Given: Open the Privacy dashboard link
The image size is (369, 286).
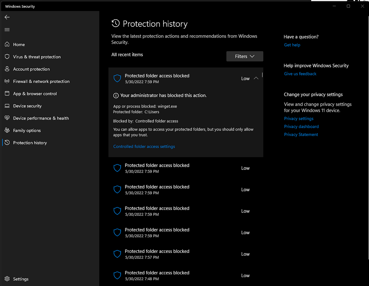Looking at the screenshot, I should coord(301,126).
